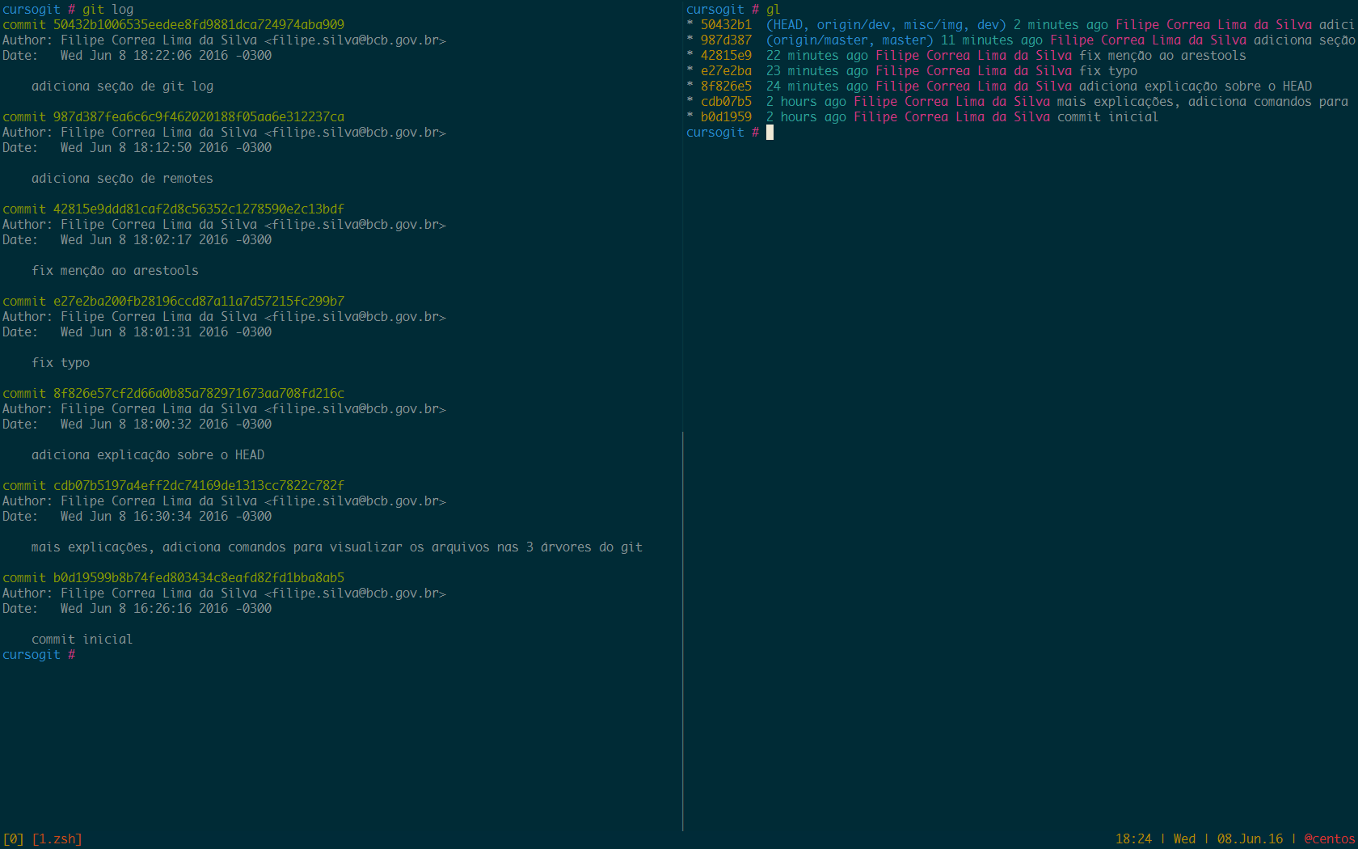Click short hash 987d387 in right pane
Image resolution: width=1358 pixels, height=849 pixels.
click(x=726, y=40)
